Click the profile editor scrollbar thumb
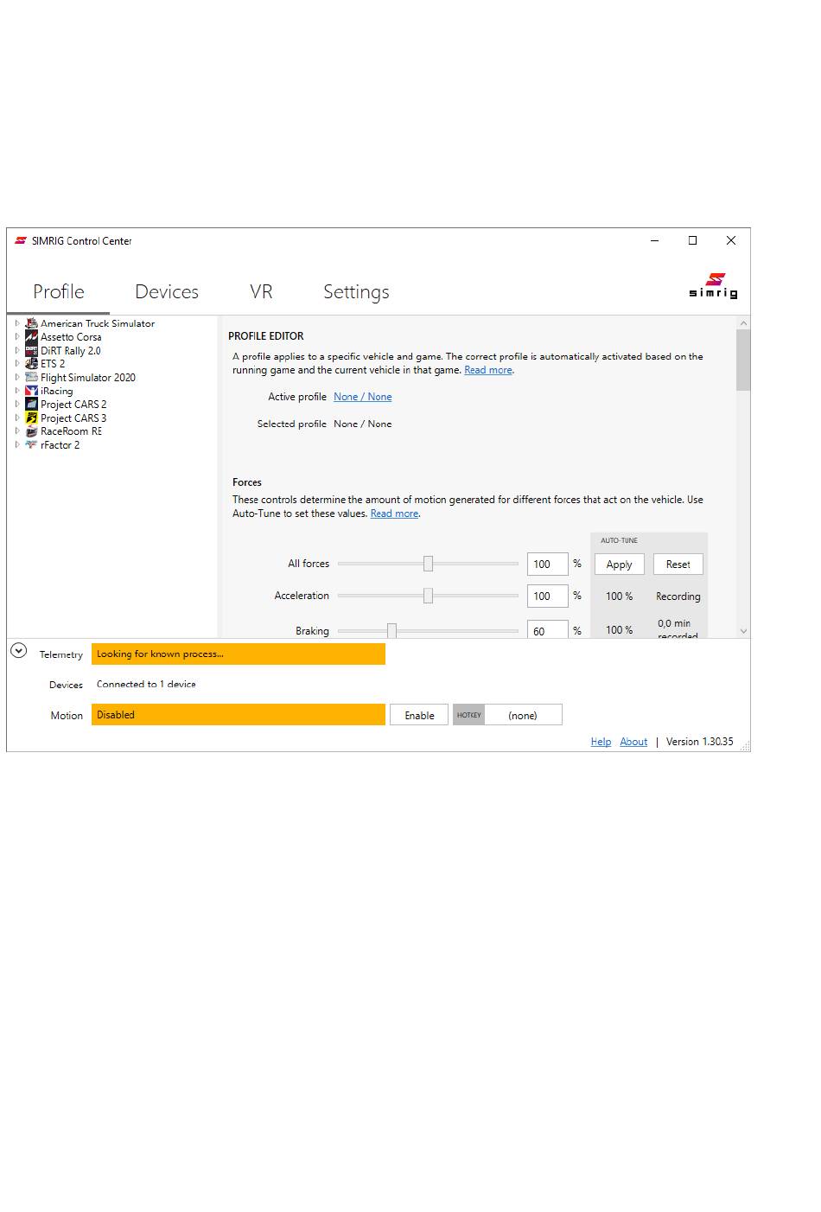 743,360
